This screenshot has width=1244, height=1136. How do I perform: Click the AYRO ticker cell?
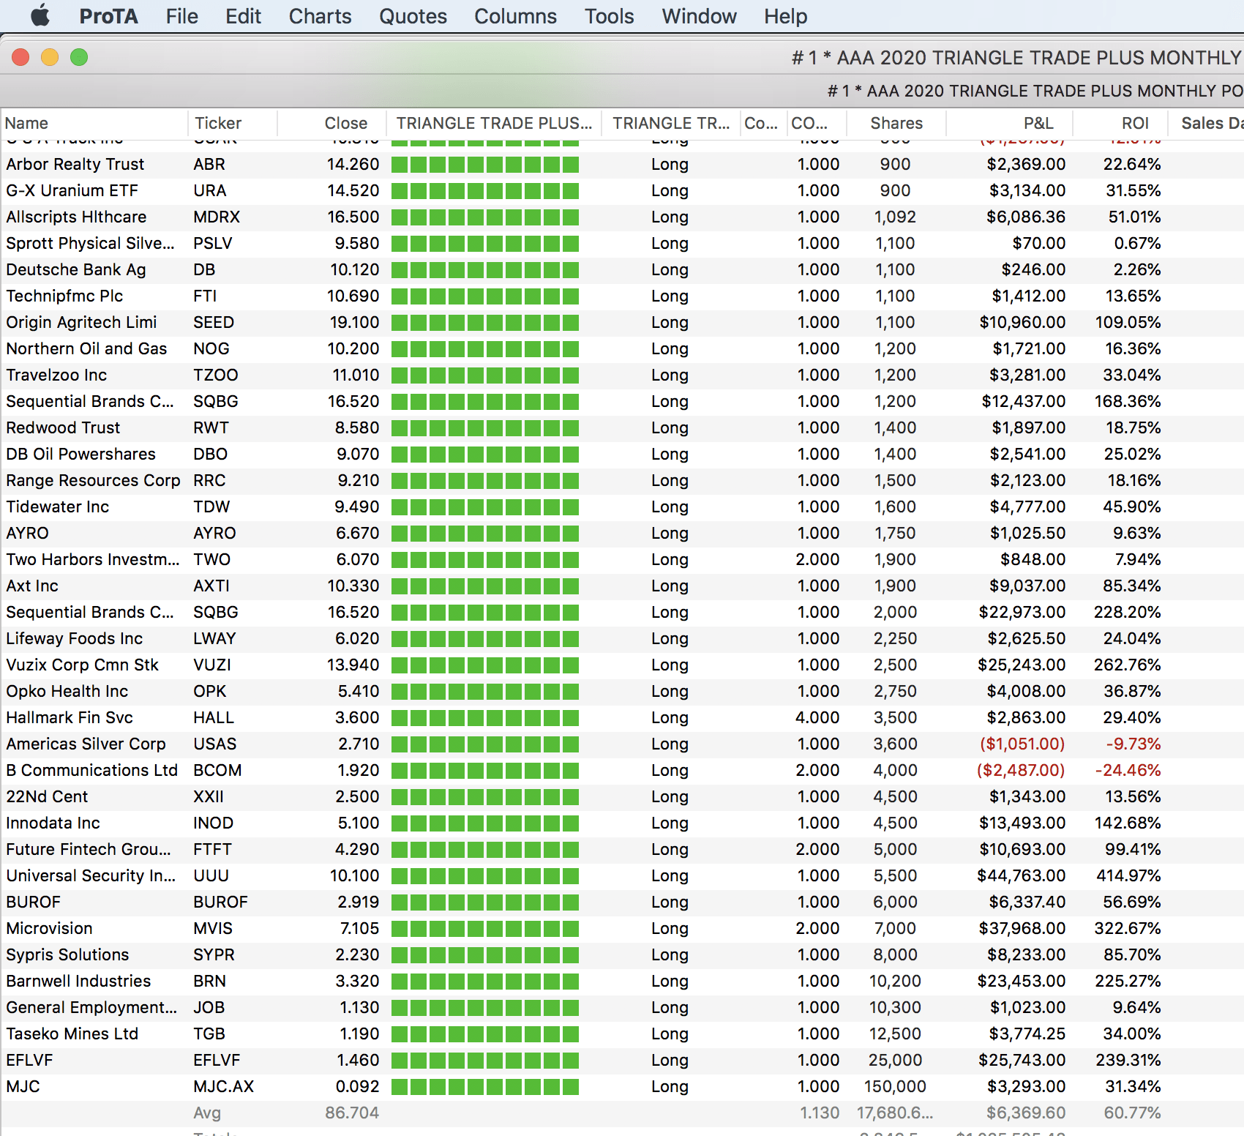point(214,533)
